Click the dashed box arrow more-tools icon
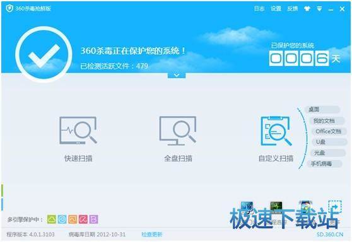This screenshot has width=352, height=242. pyautogui.click(x=335, y=207)
